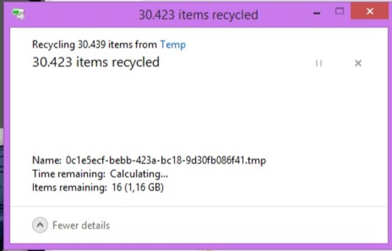Open the Temp source folder link
The image size is (392, 251).
173,45
